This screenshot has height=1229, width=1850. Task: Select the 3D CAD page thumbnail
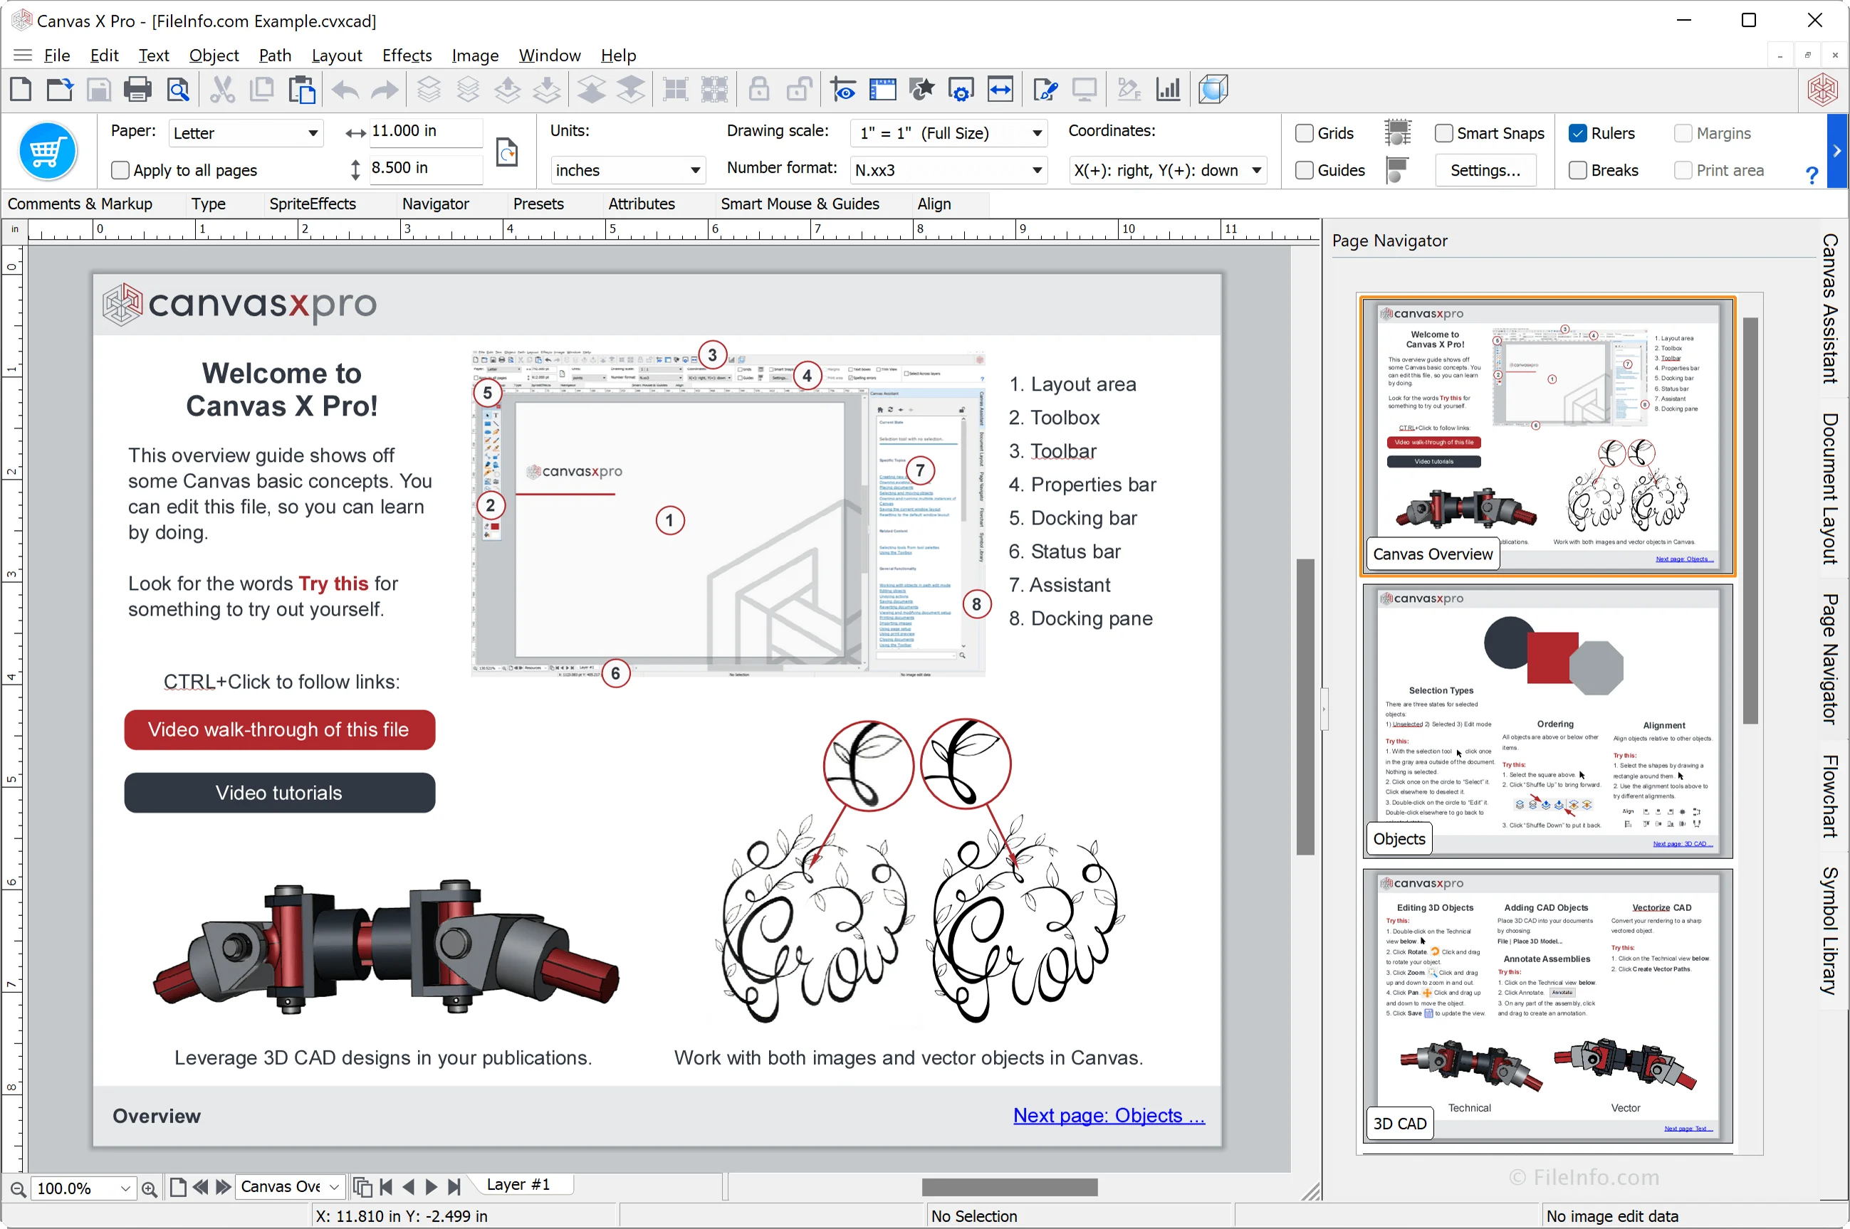tap(1547, 1005)
